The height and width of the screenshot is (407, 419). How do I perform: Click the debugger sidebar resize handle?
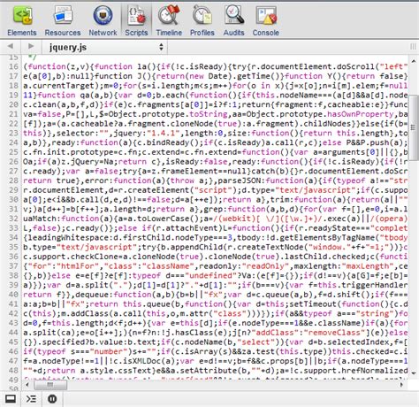(x=413, y=47)
